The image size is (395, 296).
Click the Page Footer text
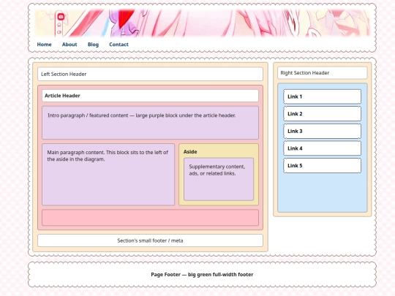pyautogui.click(x=202, y=274)
